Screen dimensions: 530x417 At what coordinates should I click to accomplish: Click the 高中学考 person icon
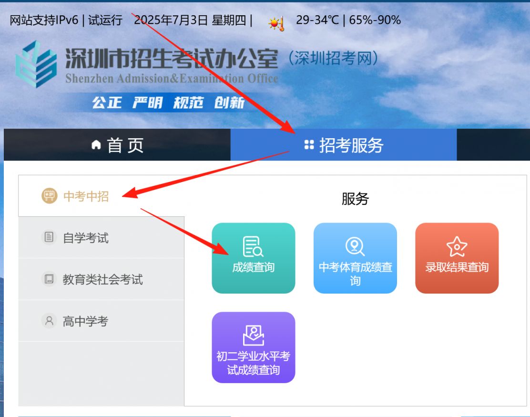point(49,321)
